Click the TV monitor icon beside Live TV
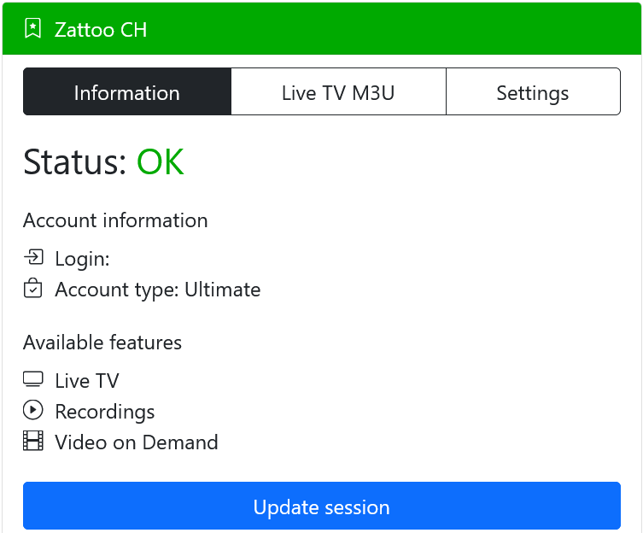 coord(32,379)
